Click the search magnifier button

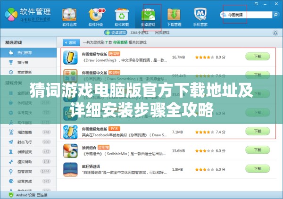[275, 15]
